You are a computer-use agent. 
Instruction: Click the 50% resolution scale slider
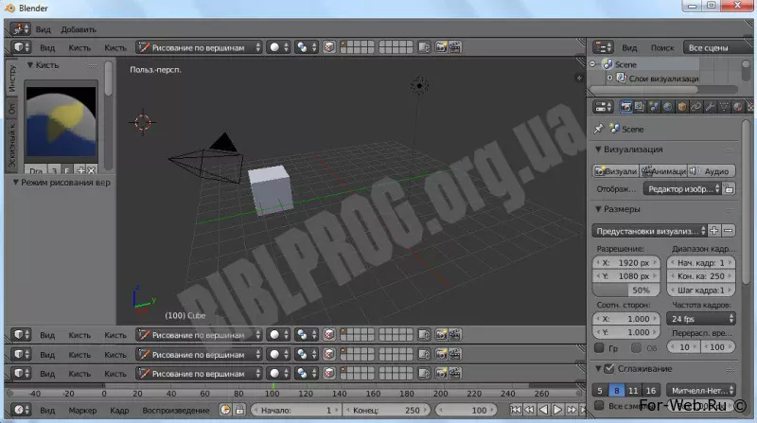[x=626, y=291]
